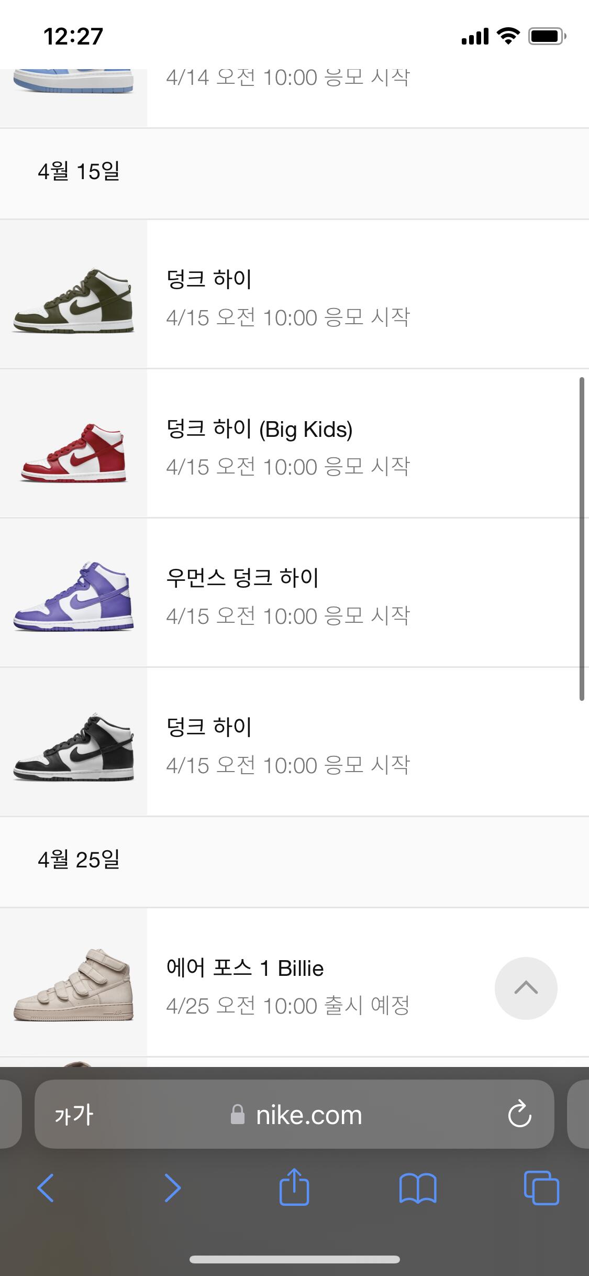Tap the scroll-to-top chevron button
The image size is (589, 1276).
point(526,988)
